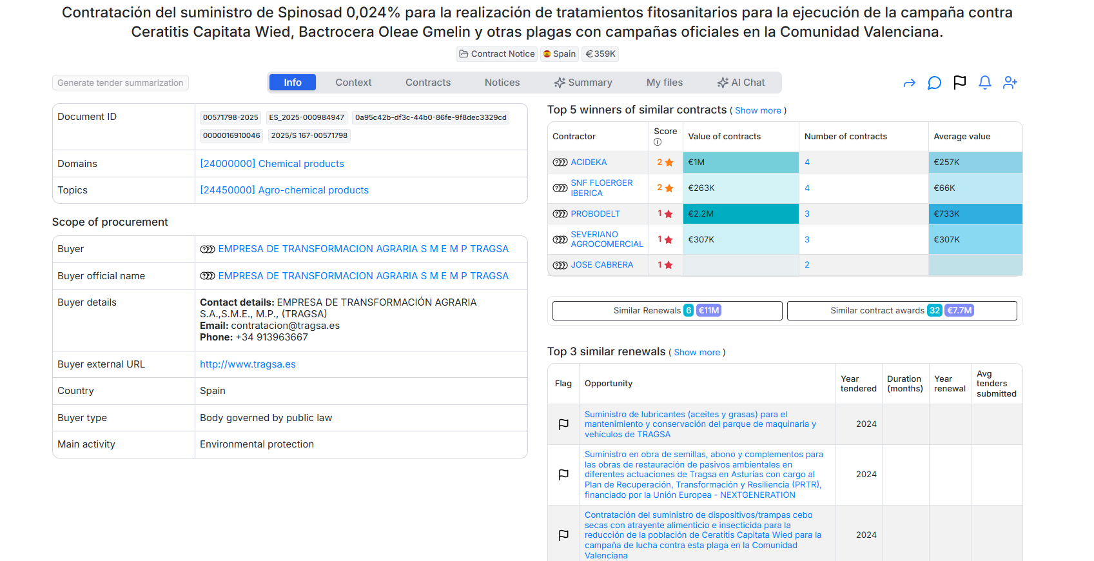The width and height of the screenshot is (1094, 561).
Task: Switch to the Info tab
Action: (x=292, y=83)
